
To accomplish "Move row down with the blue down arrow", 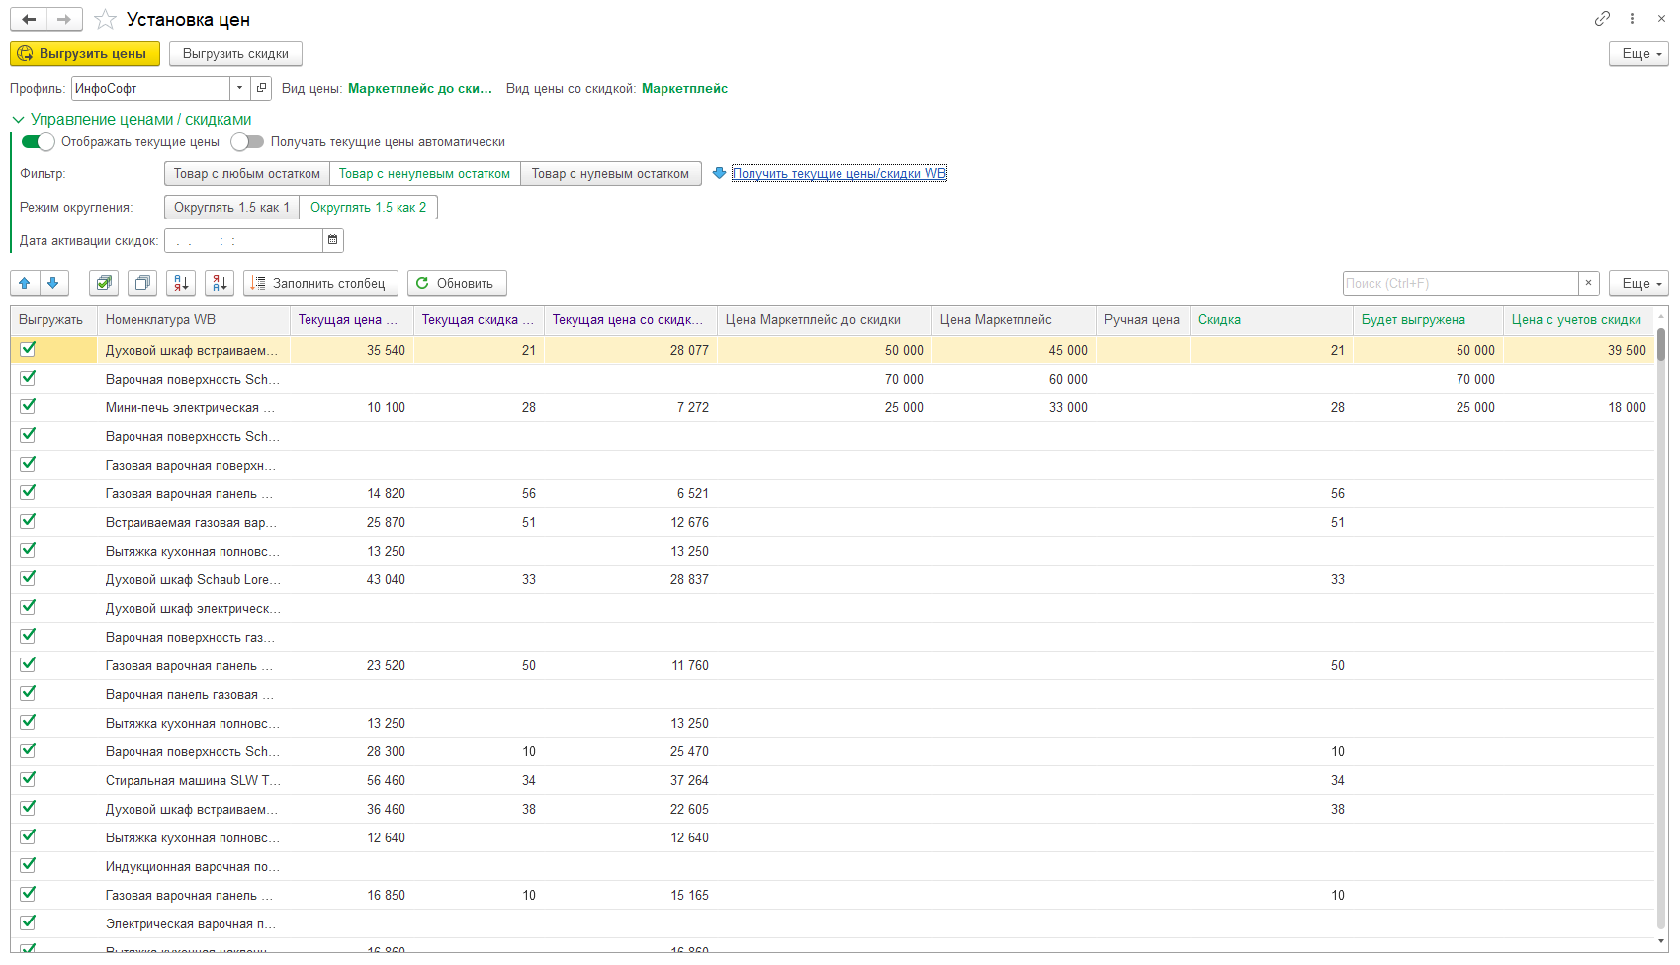I will [53, 283].
